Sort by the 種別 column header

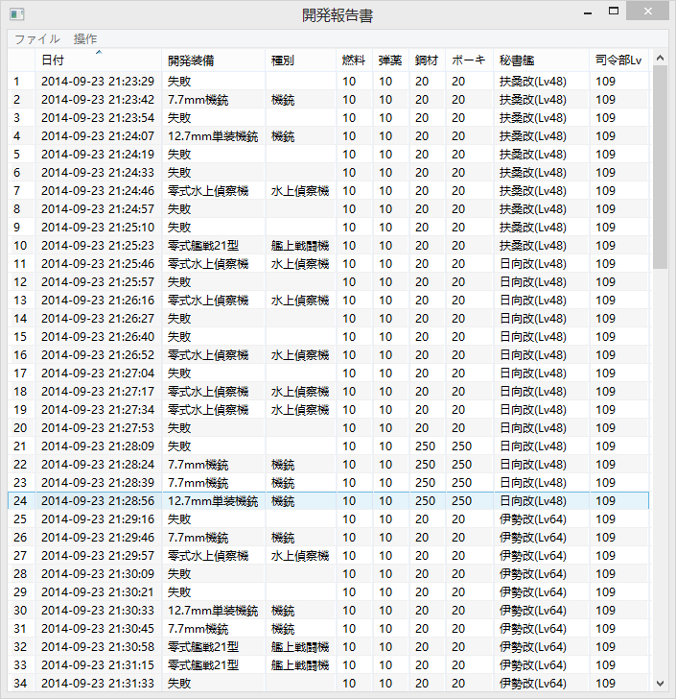click(300, 60)
